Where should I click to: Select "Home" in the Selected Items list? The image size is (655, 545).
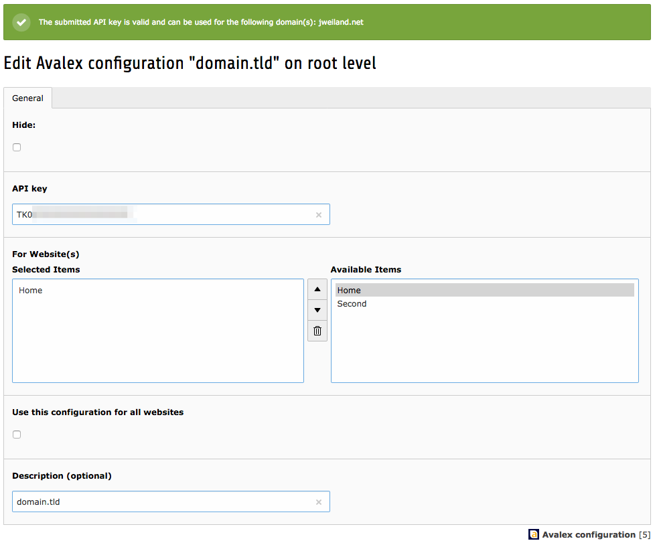[31, 291]
